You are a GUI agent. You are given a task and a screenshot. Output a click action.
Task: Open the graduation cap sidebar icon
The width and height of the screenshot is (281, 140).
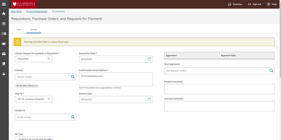(4, 44)
